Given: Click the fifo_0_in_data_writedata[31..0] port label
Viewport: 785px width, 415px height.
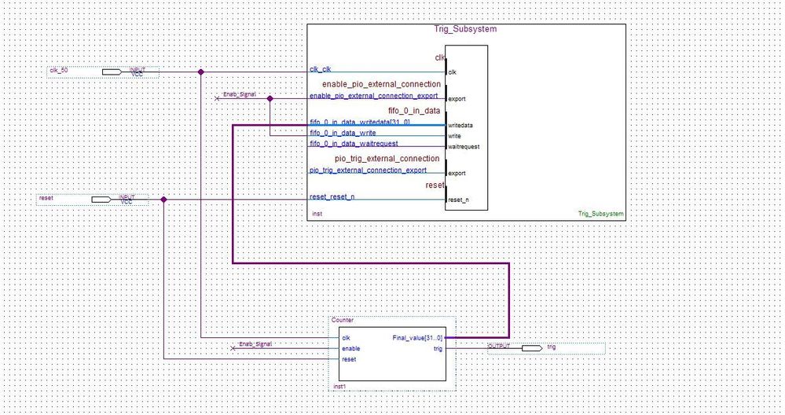Looking at the screenshot, I should (360, 122).
